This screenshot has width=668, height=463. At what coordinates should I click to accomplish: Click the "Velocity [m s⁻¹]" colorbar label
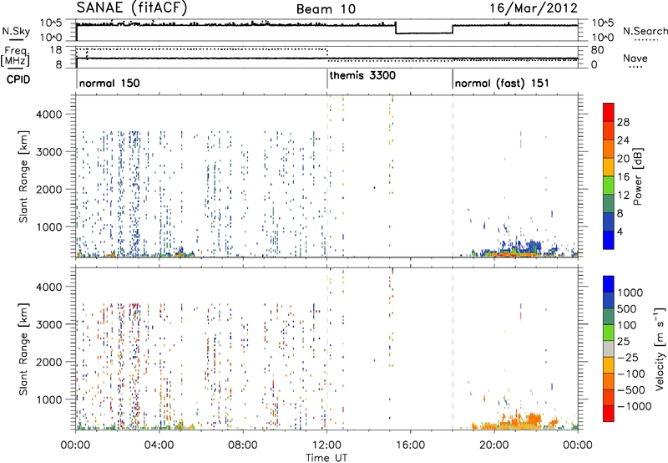pyautogui.click(x=660, y=349)
